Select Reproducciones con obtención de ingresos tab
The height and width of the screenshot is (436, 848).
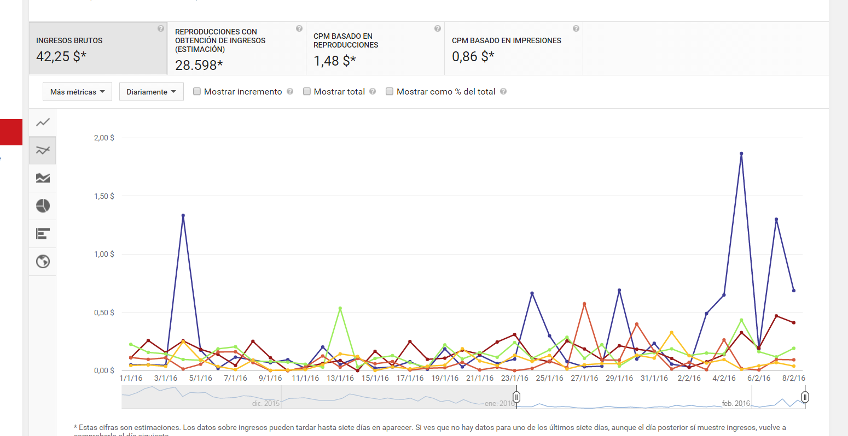(x=236, y=49)
